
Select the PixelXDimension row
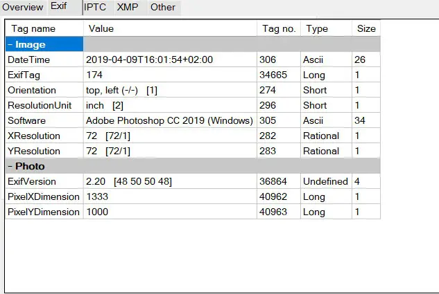(43, 197)
